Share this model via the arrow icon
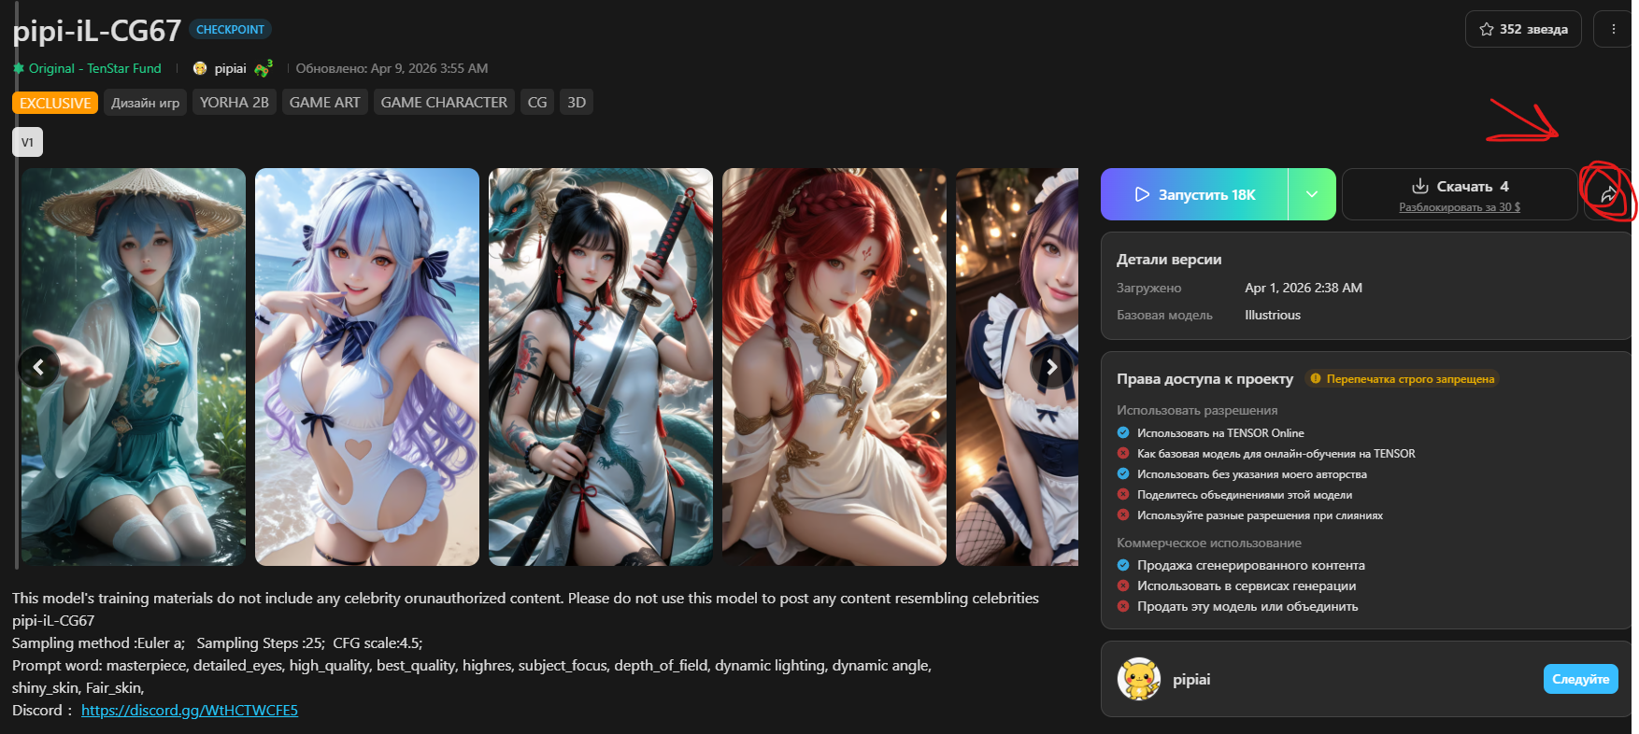The width and height of the screenshot is (1639, 734). coord(1607,194)
